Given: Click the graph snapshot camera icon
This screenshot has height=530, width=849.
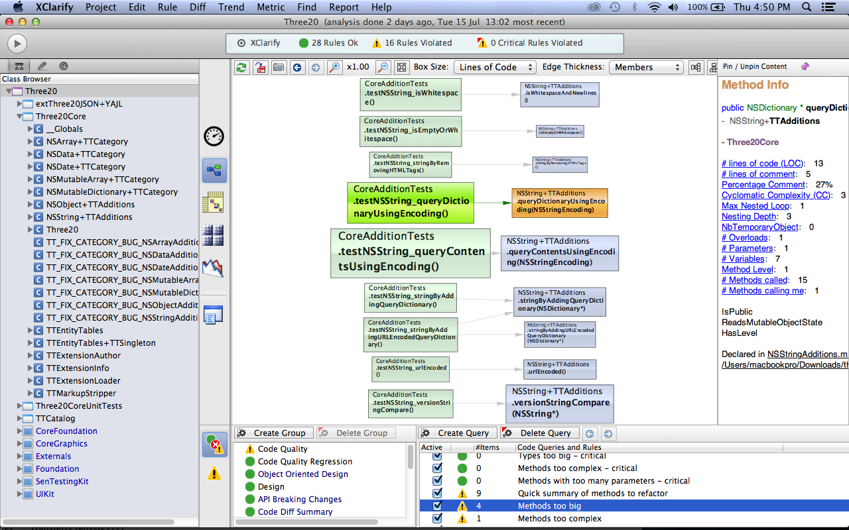Looking at the screenshot, I should tap(279, 68).
